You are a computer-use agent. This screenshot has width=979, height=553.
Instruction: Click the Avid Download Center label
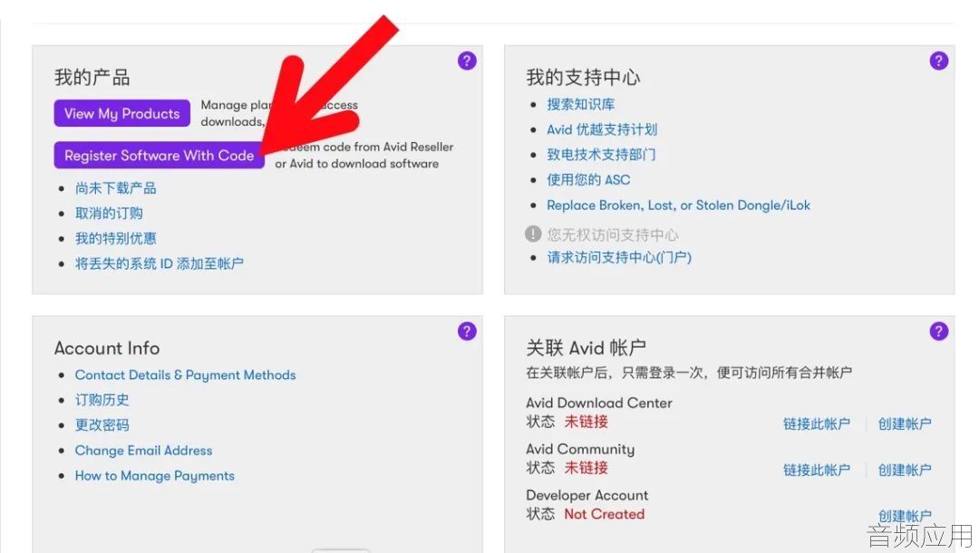point(599,403)
